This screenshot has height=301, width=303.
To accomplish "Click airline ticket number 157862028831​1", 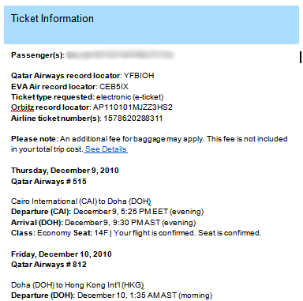I will pyautogui.click(x=133, y=119).
